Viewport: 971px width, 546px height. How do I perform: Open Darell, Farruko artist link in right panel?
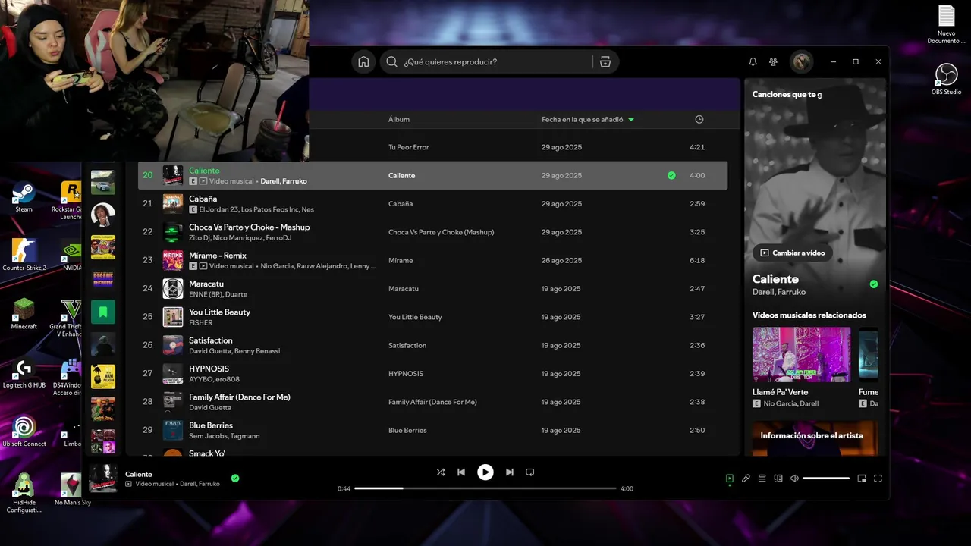[x=779, y=292]
